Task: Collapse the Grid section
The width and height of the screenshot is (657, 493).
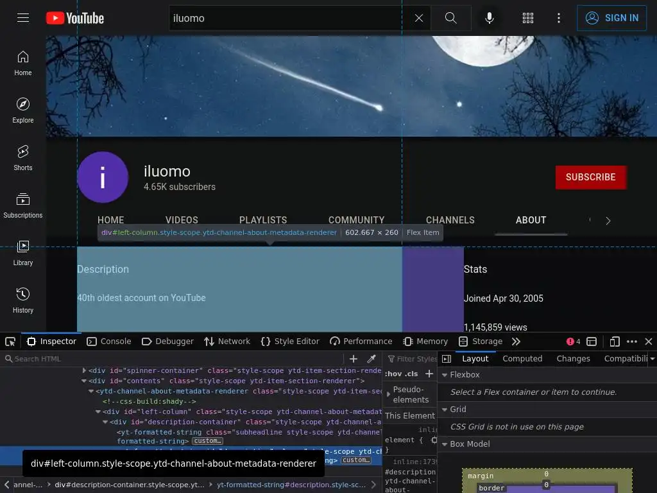Action: tap(445, 410)
